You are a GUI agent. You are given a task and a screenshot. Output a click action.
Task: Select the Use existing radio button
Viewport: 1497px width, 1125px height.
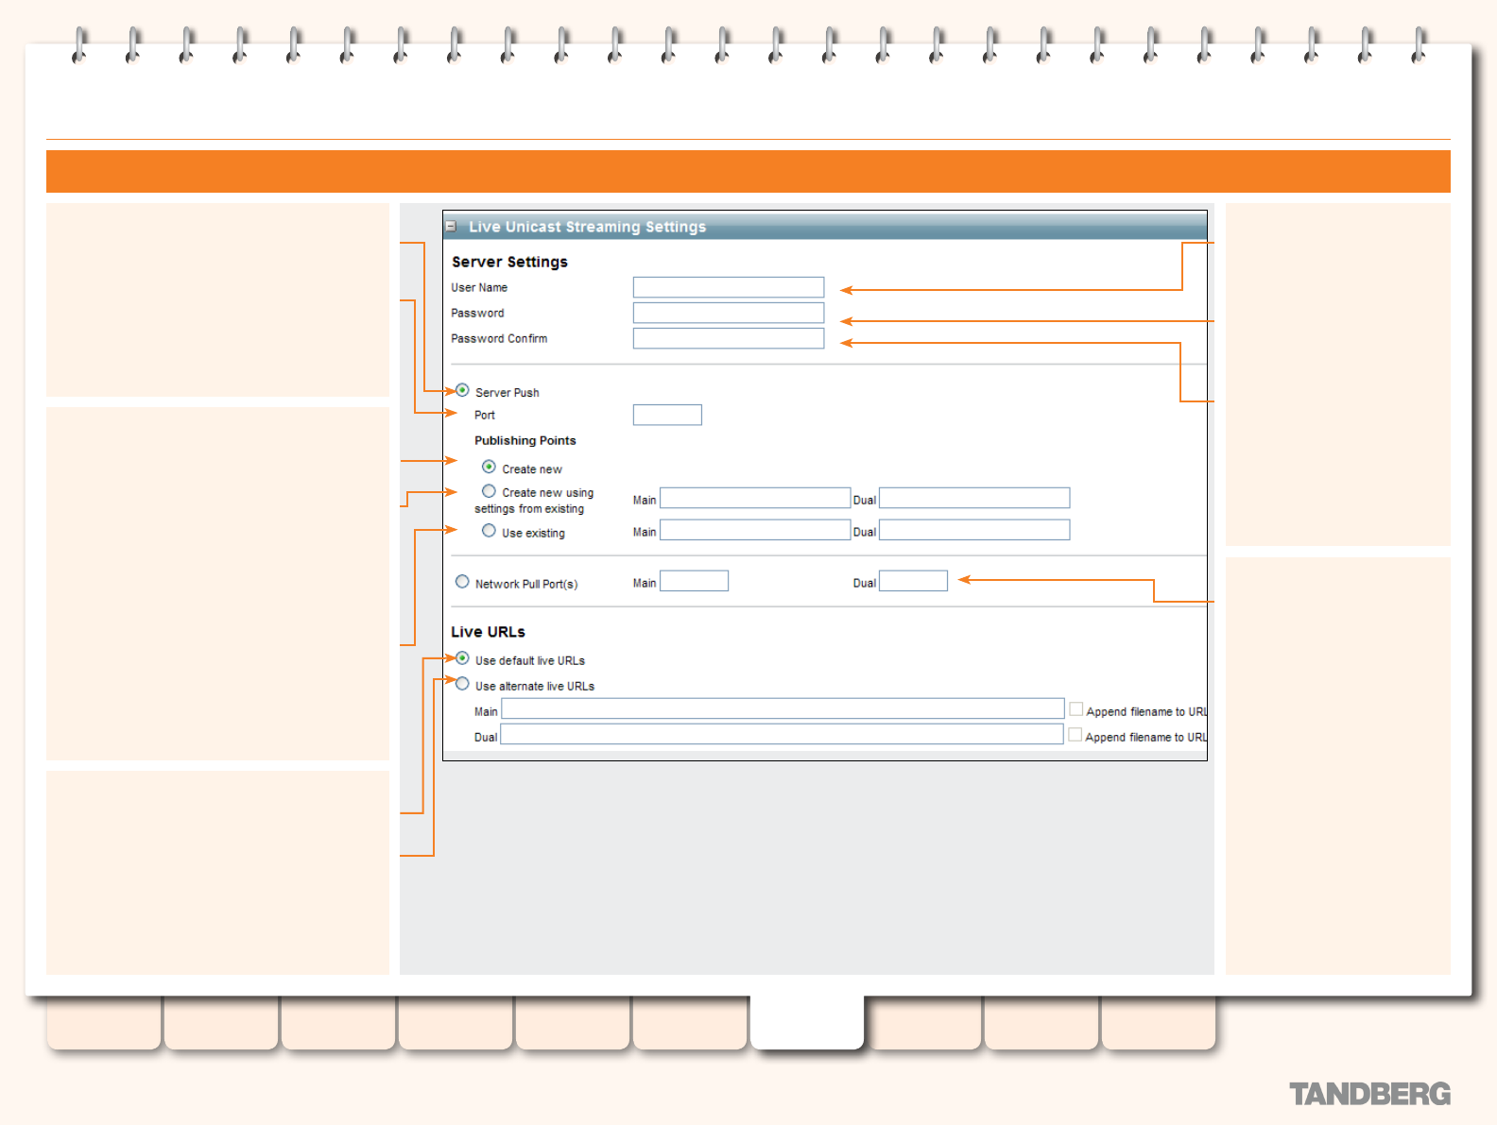(489, 531)
